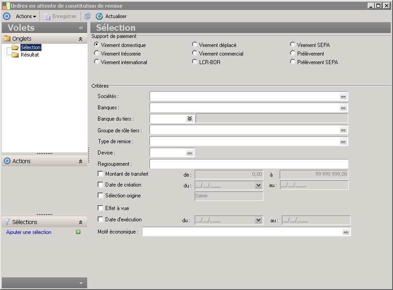The image size is (393, 290).
Task: Click the Ajouter une sélection link
Action: point(29,232)
